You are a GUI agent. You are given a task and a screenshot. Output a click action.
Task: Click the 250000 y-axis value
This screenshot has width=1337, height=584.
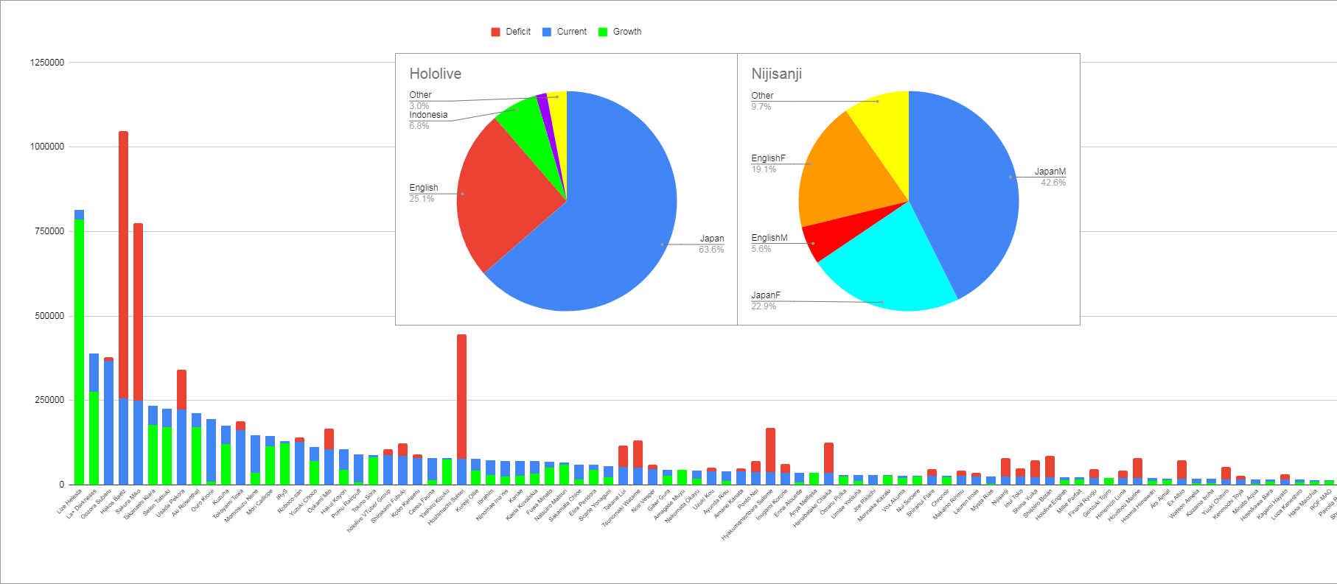(49, 400)
